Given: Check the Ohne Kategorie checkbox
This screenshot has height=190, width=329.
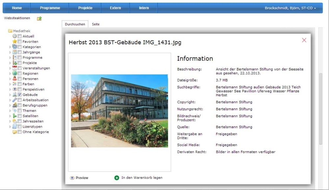Looking at the screenshot, I should point(19,132).
